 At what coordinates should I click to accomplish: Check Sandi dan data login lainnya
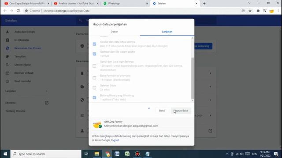coord(94,66)
